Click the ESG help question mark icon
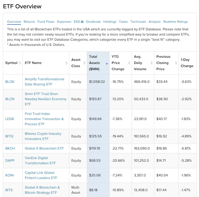 (x=82, y=22)
